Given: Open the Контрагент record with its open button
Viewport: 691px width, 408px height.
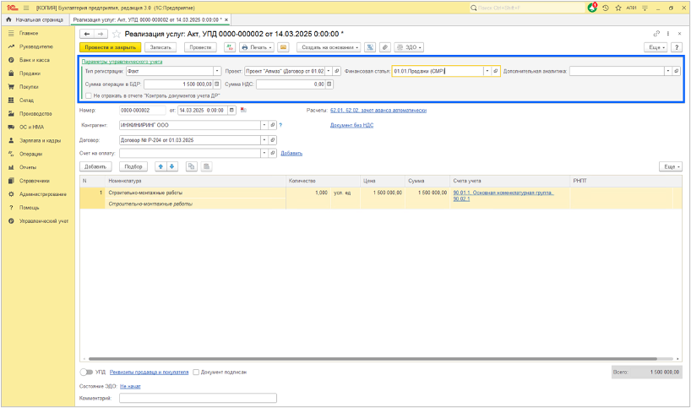Looking at the screenshot, I should pos(273,125).
